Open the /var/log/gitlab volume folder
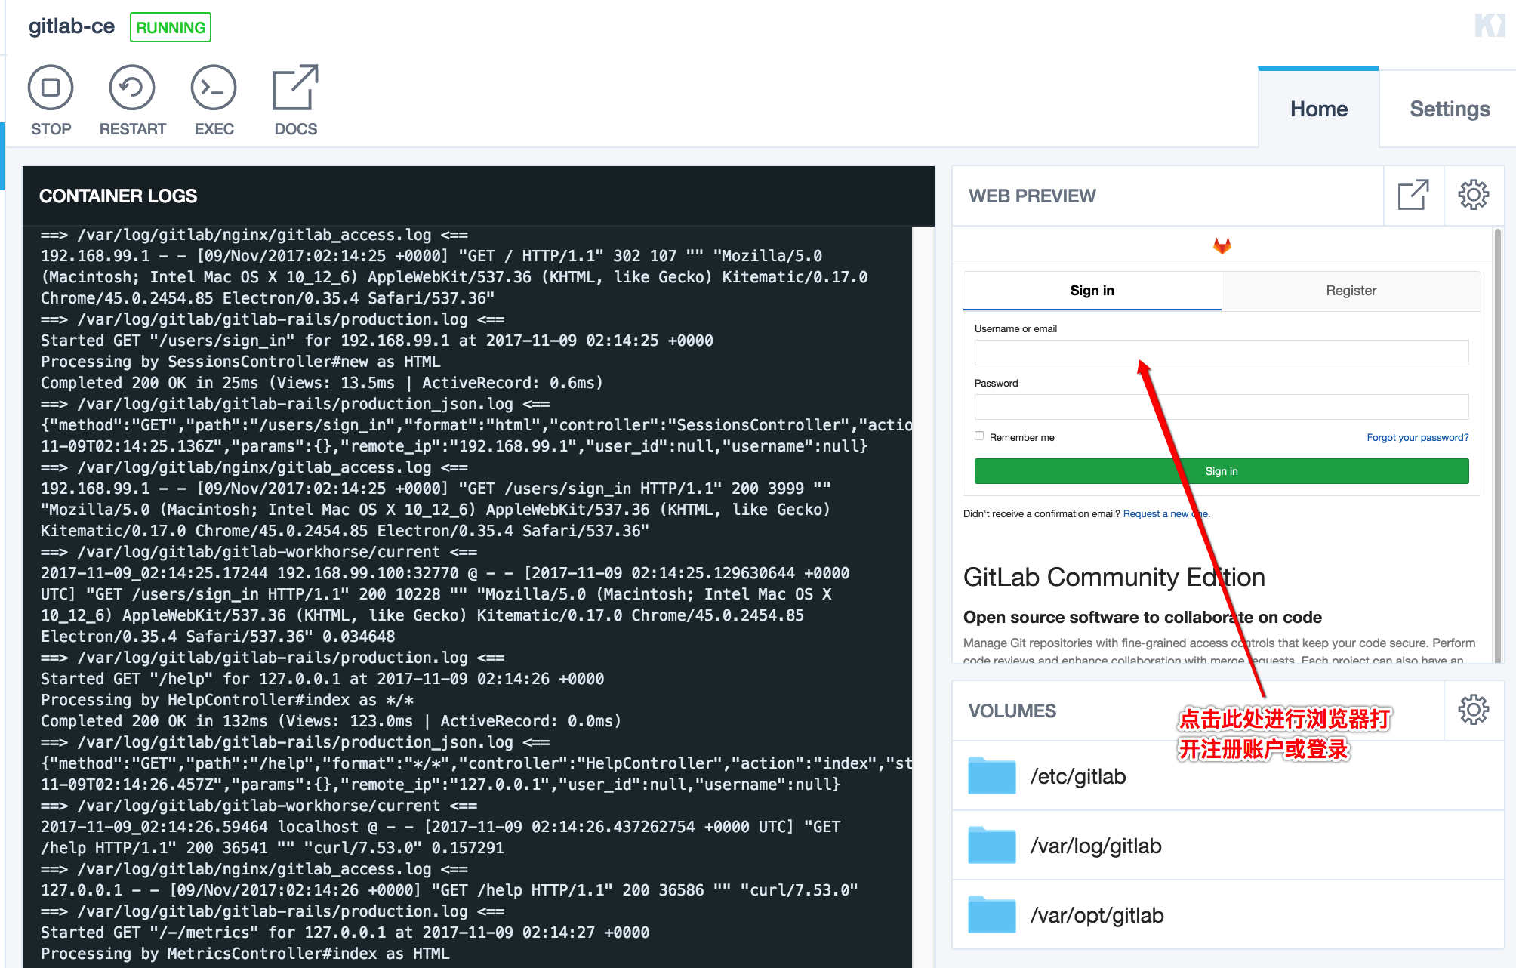 [992, 846]
